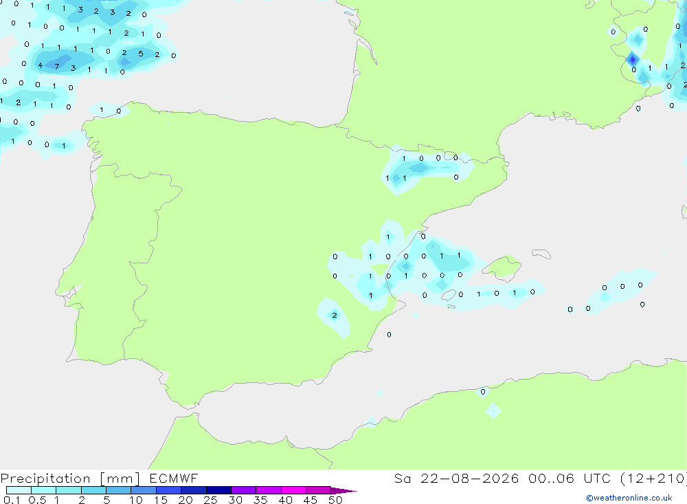This screenshot has height=504, width=687.
Task: Pick the 5–10 mm legend color box
Action: click(x=118, y=490)
